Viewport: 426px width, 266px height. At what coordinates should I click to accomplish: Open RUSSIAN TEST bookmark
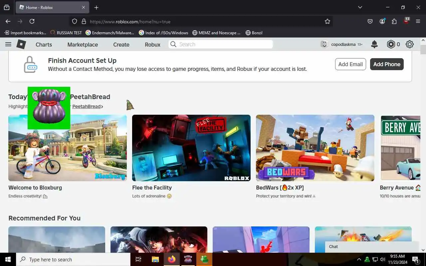coord(66,33)
